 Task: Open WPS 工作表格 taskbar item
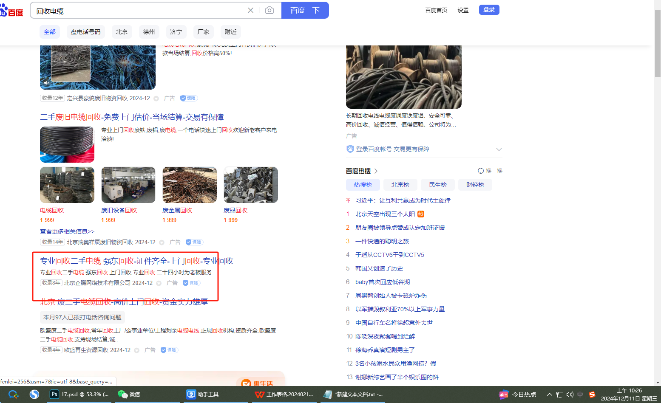[284, 395]
